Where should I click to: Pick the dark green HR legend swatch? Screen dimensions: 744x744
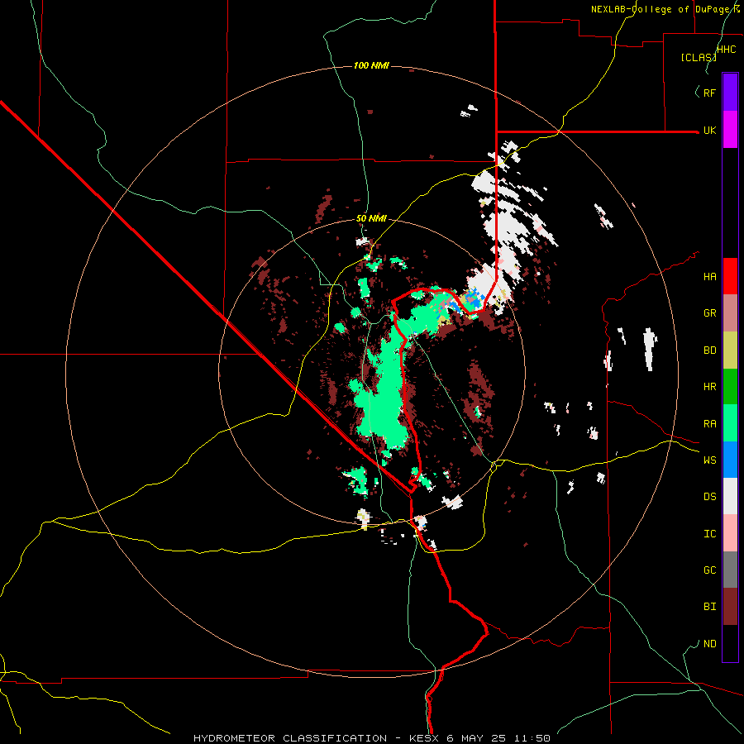coord(730,387)
